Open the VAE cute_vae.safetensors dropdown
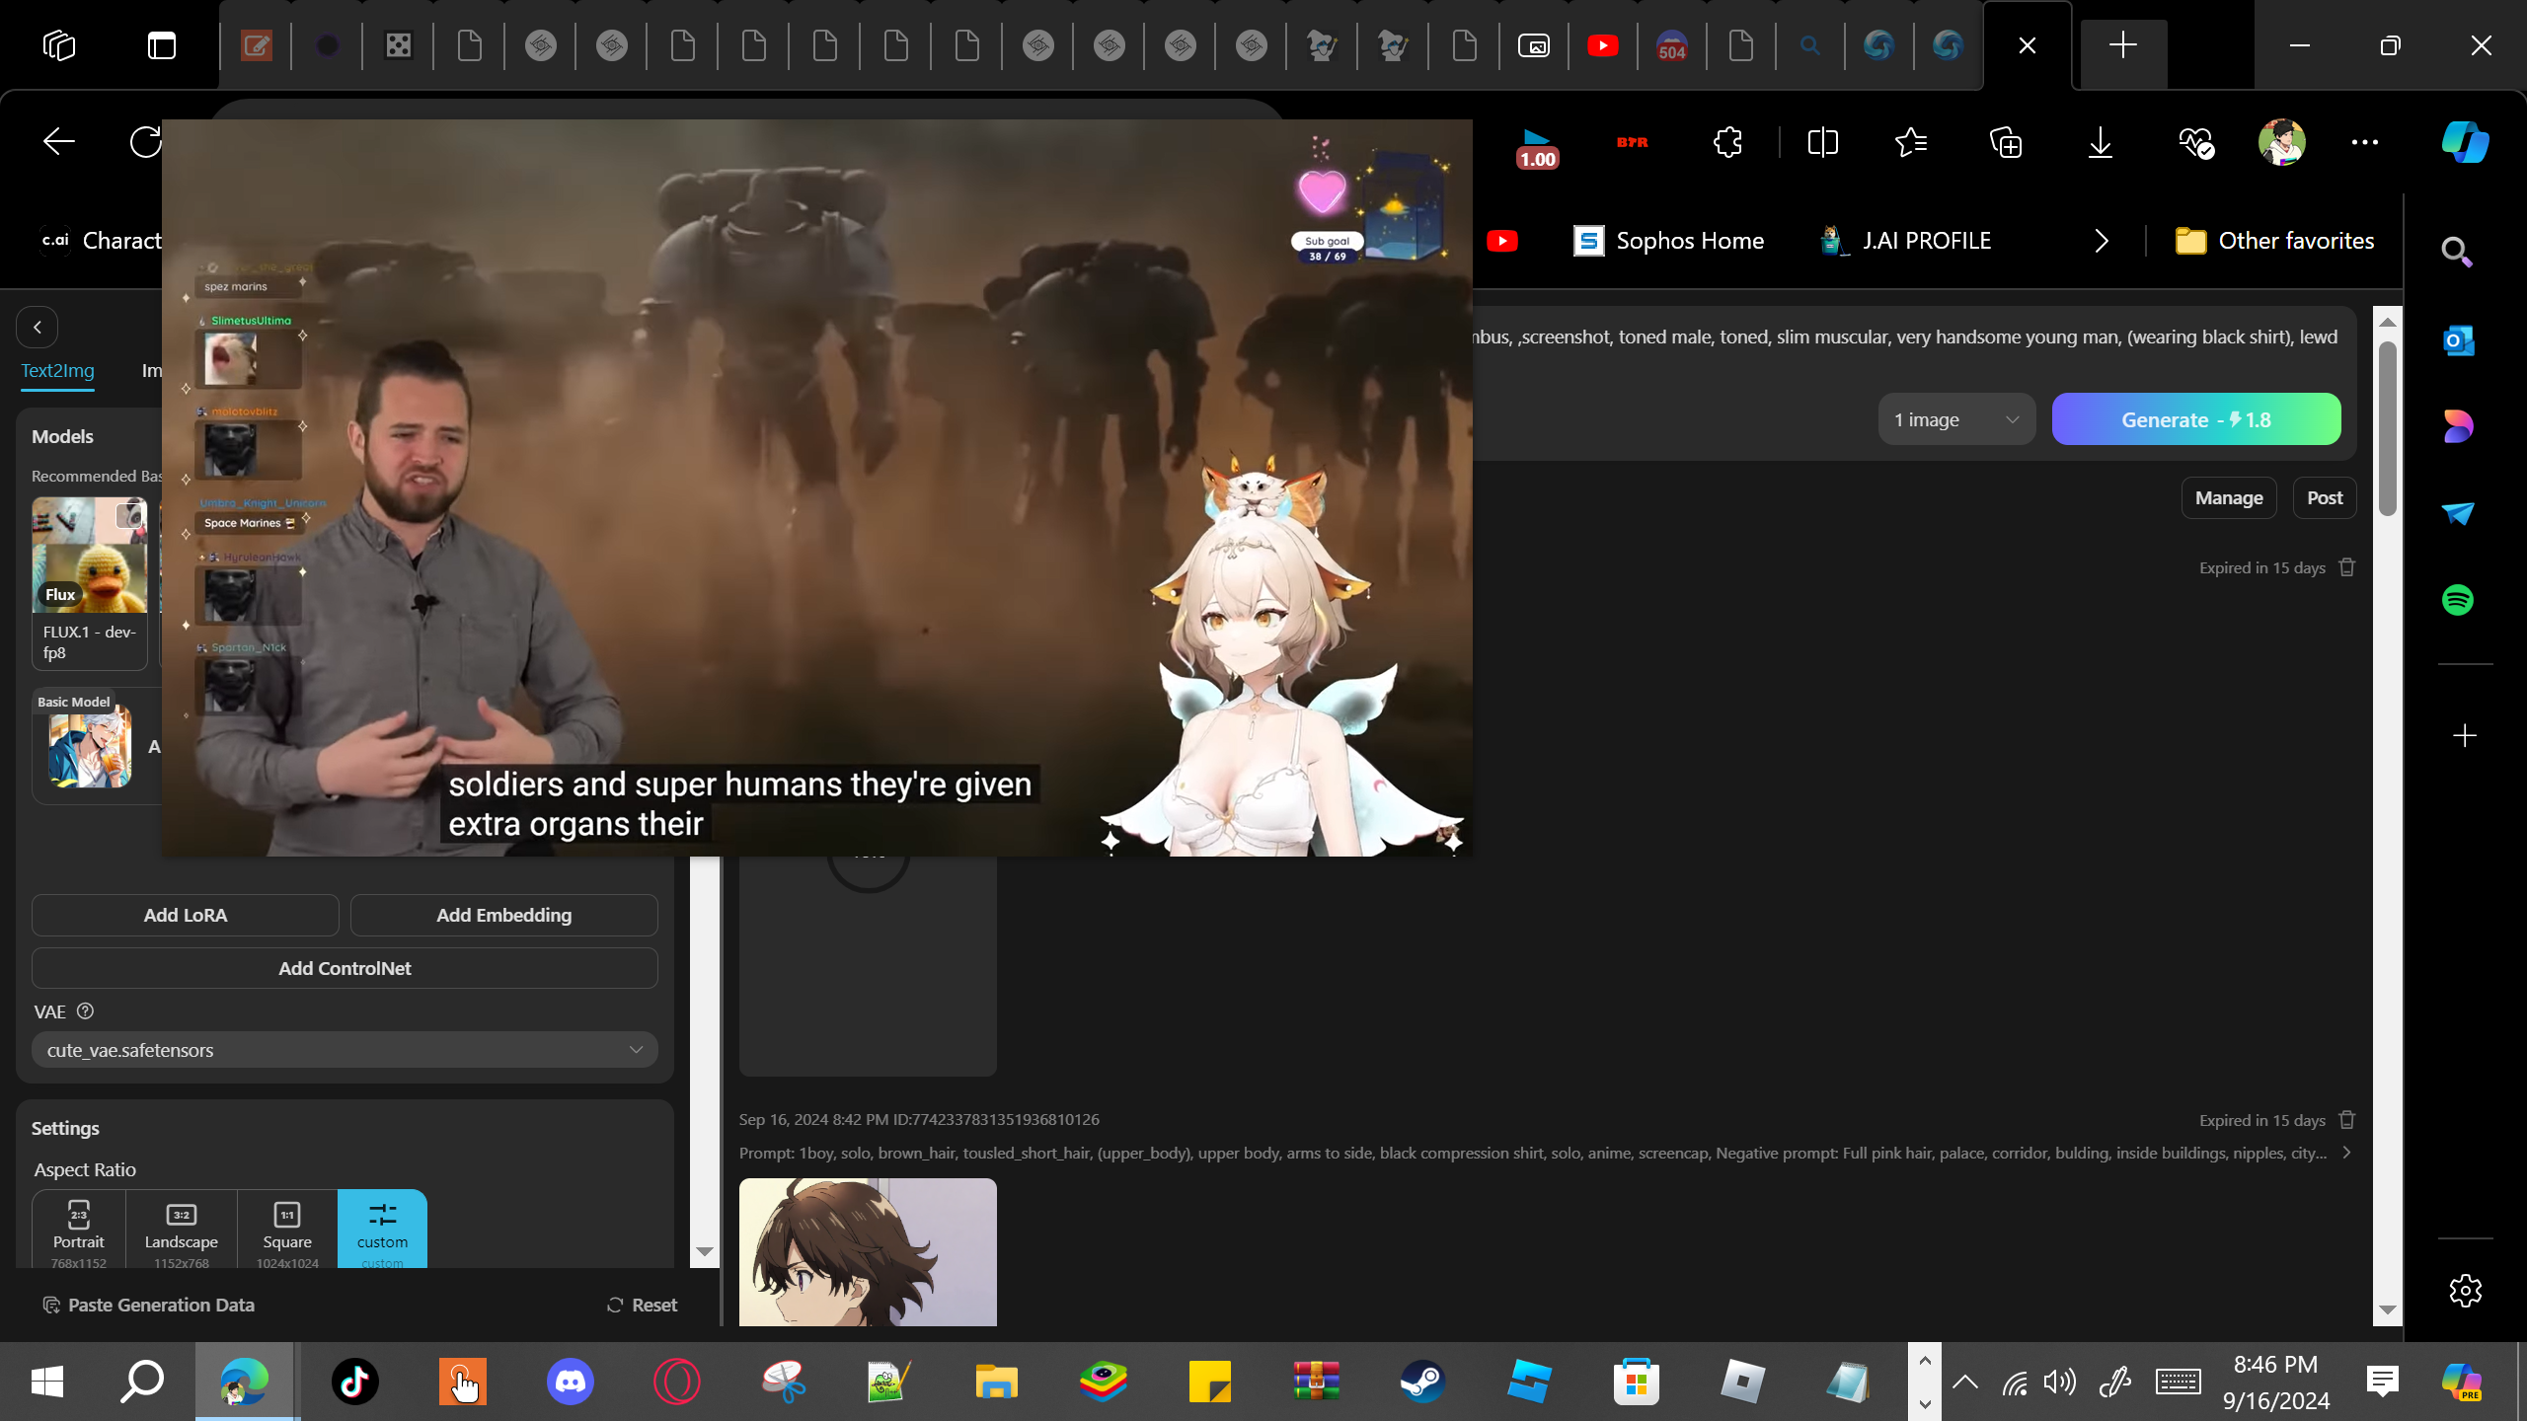 (x=345, y=1050)
